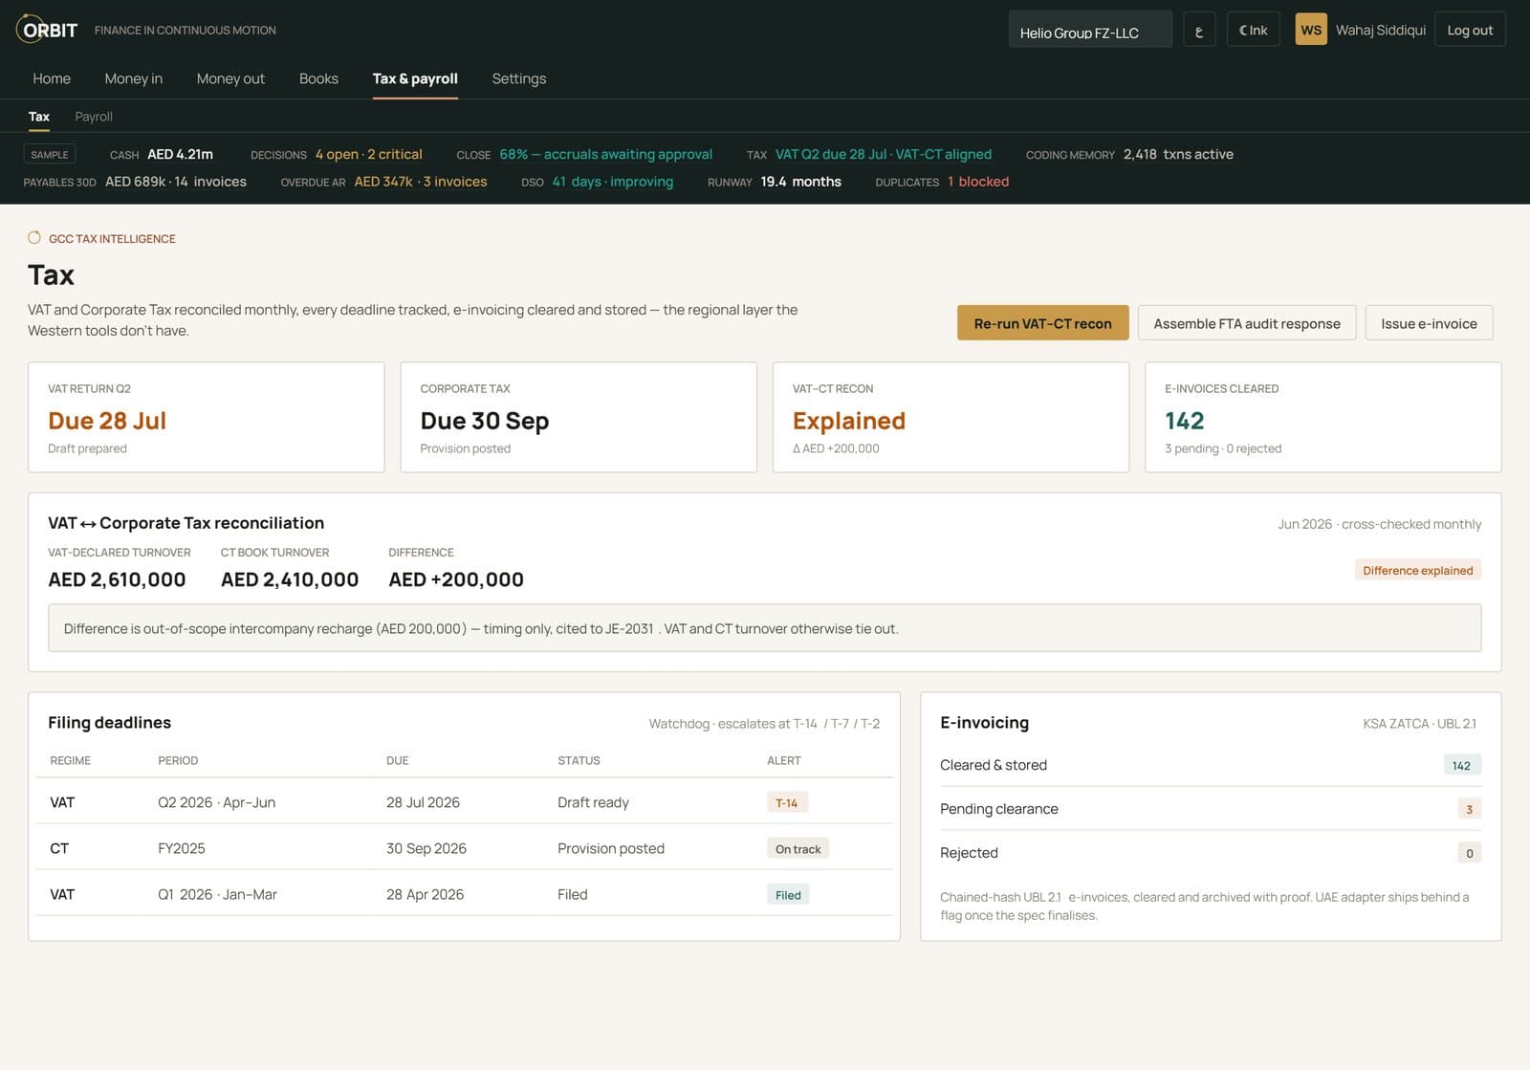Click the ORBIT logo
This screenshot has width=1530, height=1070.
click(x=47, y=30)
